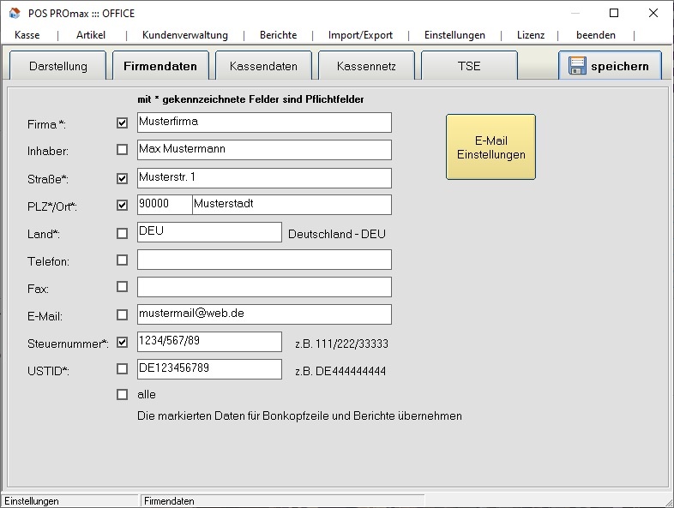Open the Kassennetz tab
The height and width of the screenshot is (508, 674).
366,66
